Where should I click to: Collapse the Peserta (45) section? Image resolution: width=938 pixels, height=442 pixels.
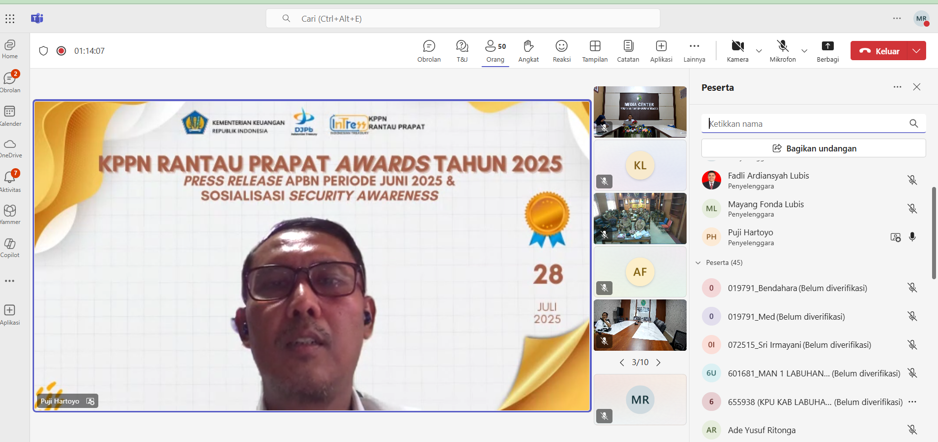coord(698,263)
